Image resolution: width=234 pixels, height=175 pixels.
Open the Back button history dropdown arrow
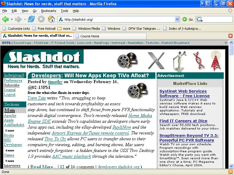point(12,19)
